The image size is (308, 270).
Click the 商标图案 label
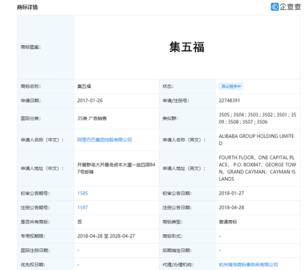click(31, 47)
